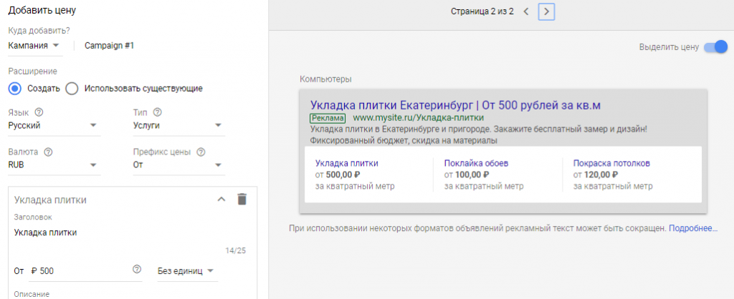Open help for the Язык field

pyautogui.click(x=39, y=112)
